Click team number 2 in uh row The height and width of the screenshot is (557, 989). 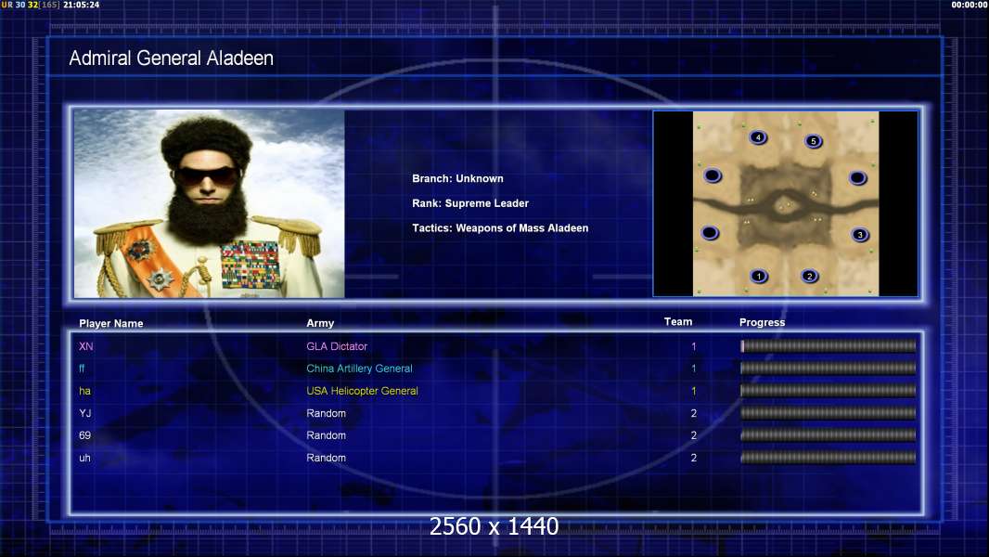[x=694, y=458]
